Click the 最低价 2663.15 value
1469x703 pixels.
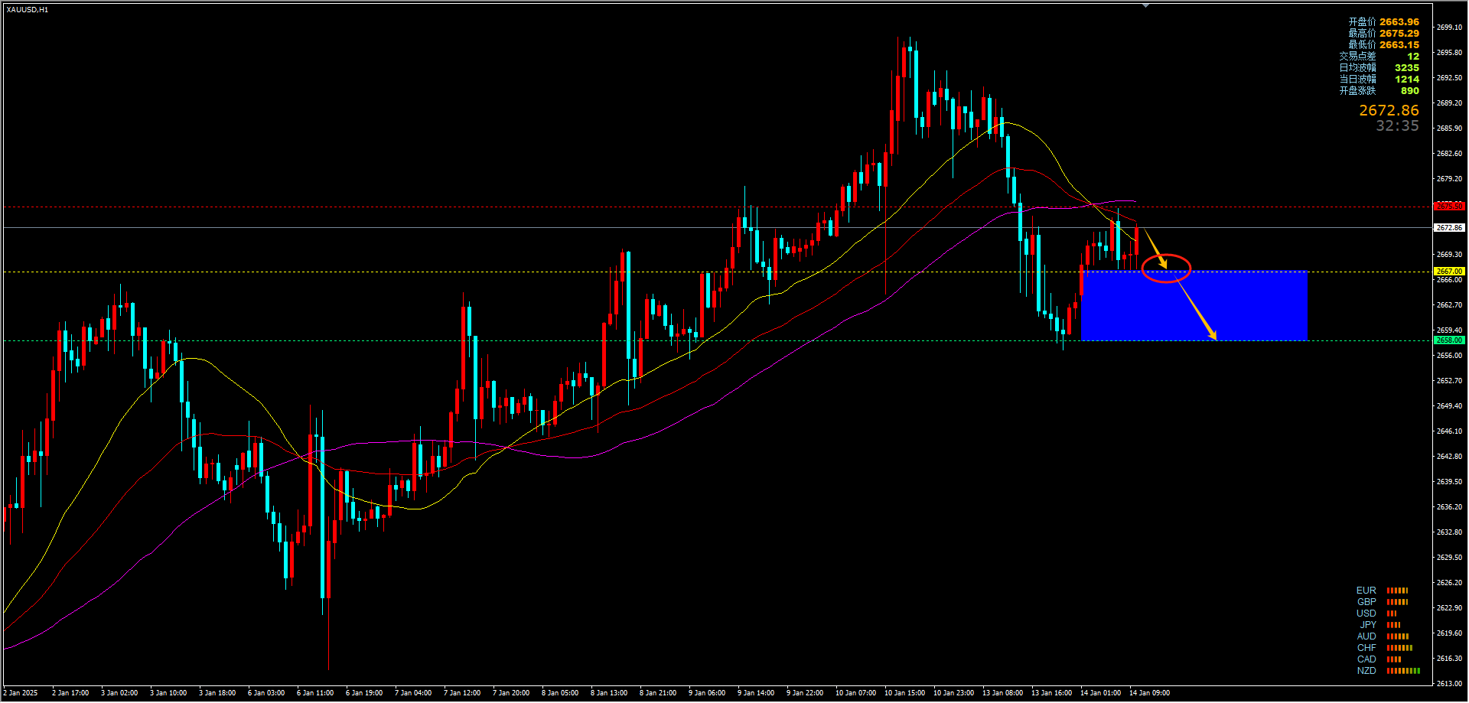(1399, 45)
